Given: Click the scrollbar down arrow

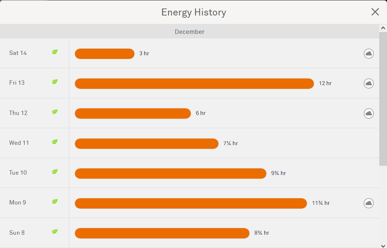Looking at the screenshot, I should [x=383, y=245].
